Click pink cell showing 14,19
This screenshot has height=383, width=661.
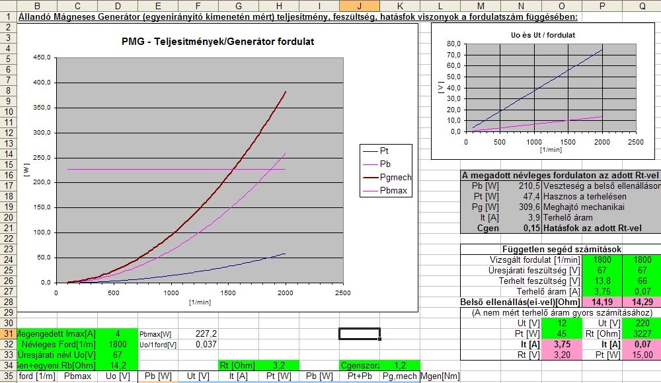pyautogui.click(x=602, y=302)
